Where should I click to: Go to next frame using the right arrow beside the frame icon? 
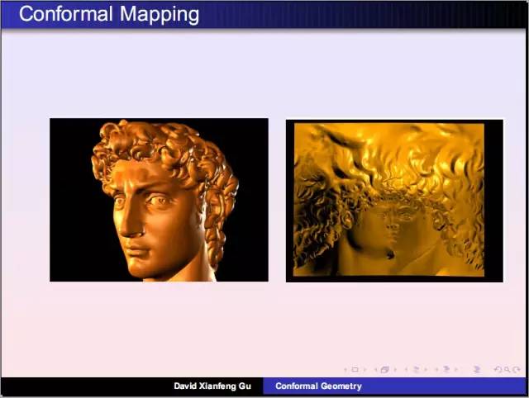(395, 370)
